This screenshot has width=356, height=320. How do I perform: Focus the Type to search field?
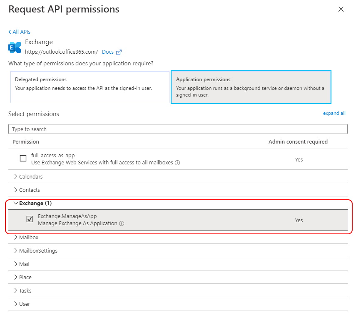(x=178, y=129)
